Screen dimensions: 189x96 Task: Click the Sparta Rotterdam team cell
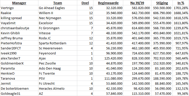coord(58,43)
